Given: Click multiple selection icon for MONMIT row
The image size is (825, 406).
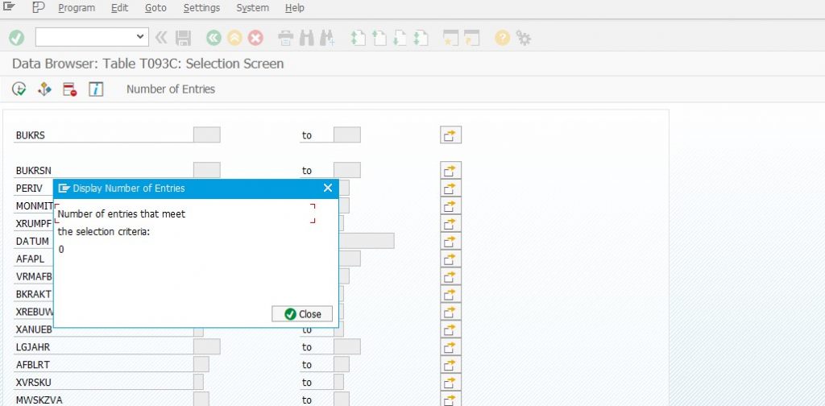Looking at the screenshot, I should 450,205.
